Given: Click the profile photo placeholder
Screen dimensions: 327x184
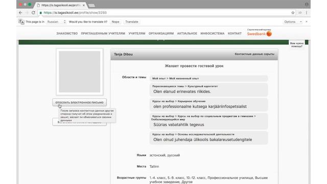Looking at the screenshot, I should (80, 72).
